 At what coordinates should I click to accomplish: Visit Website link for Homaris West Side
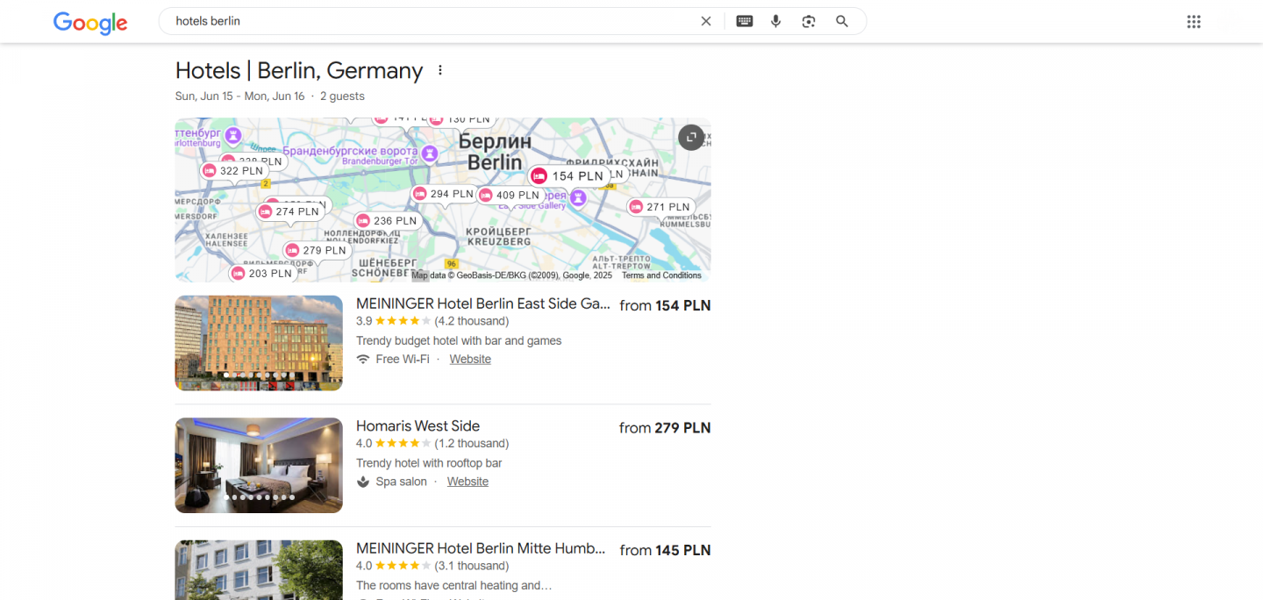click(x=467, y=482)
